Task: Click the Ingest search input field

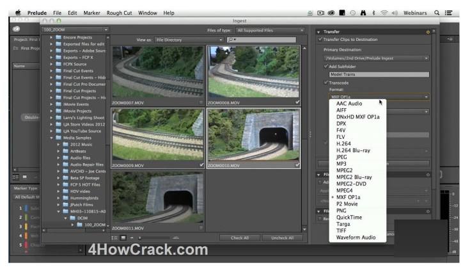Action: 262,40
